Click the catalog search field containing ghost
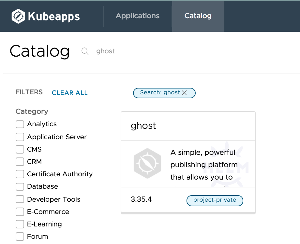The image size is (300, 244). (130, 51)
